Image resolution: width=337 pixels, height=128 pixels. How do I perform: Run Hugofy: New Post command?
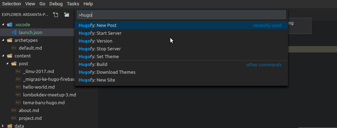181,25
